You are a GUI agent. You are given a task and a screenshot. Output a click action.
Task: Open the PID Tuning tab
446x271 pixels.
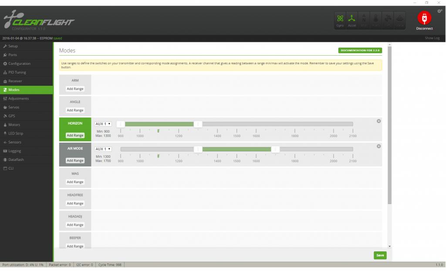[x=17, y=72]
